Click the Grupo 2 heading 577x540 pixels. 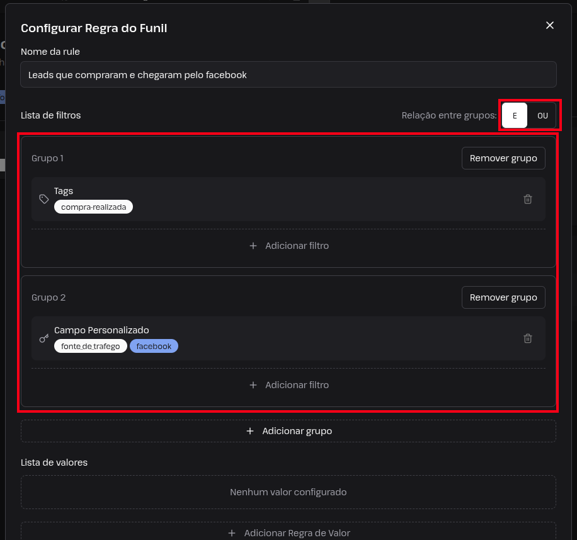49,297
